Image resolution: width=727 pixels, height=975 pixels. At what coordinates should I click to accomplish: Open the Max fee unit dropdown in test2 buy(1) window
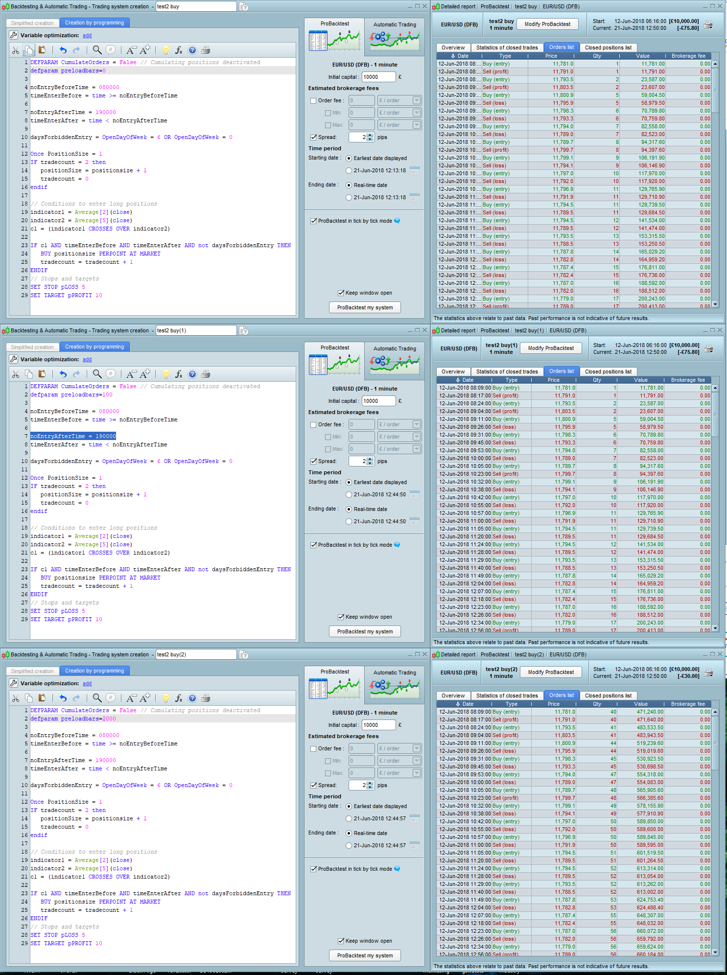pyautogui.click(x=399, y=449)
